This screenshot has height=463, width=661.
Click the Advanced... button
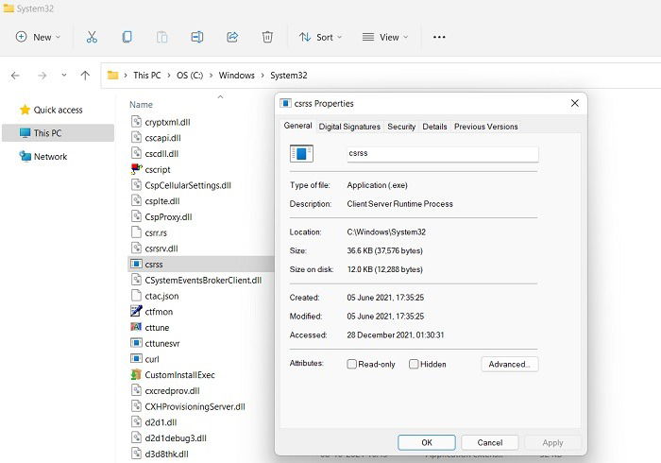pos(510,365)
